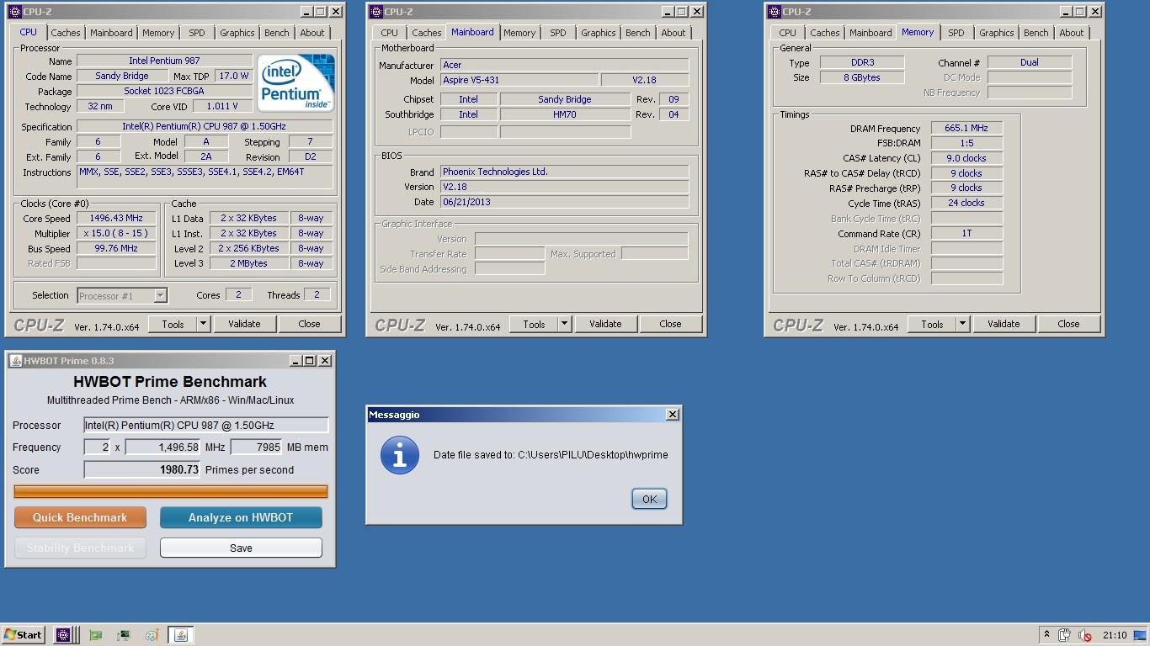
Task: Confirm the Messaggio dialog with OK
Action: [x=649, y=499]
